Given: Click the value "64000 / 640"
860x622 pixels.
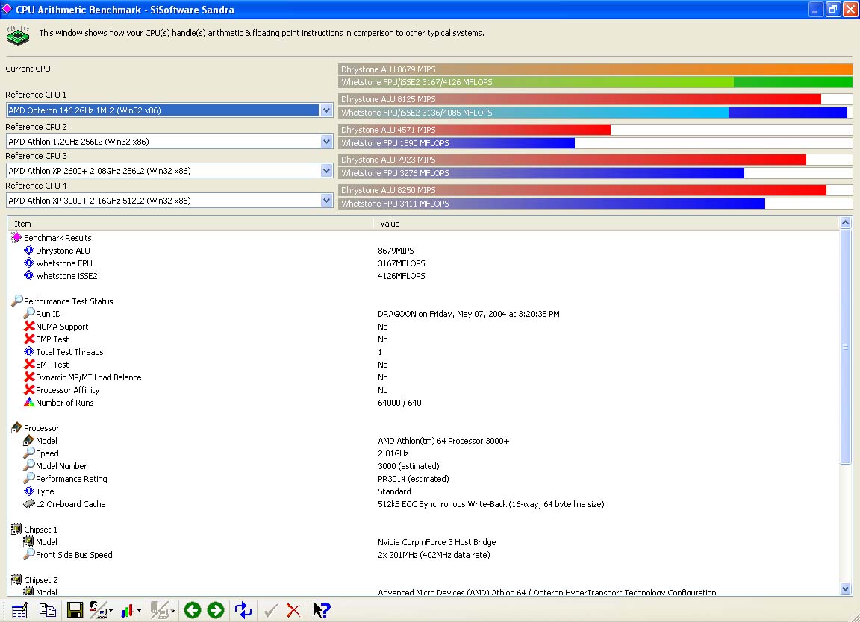Looking at the screenshot, I should 399,403.
